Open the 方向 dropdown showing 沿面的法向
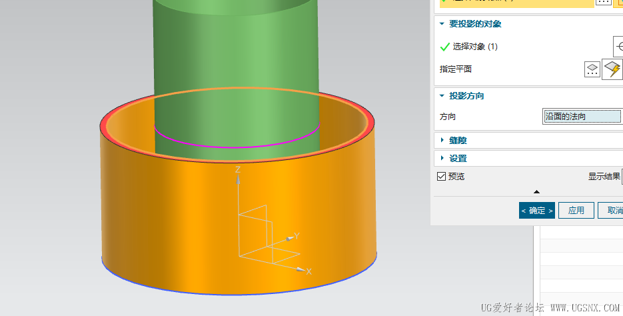This screenshot has width=623, height=316. (582, 117)
